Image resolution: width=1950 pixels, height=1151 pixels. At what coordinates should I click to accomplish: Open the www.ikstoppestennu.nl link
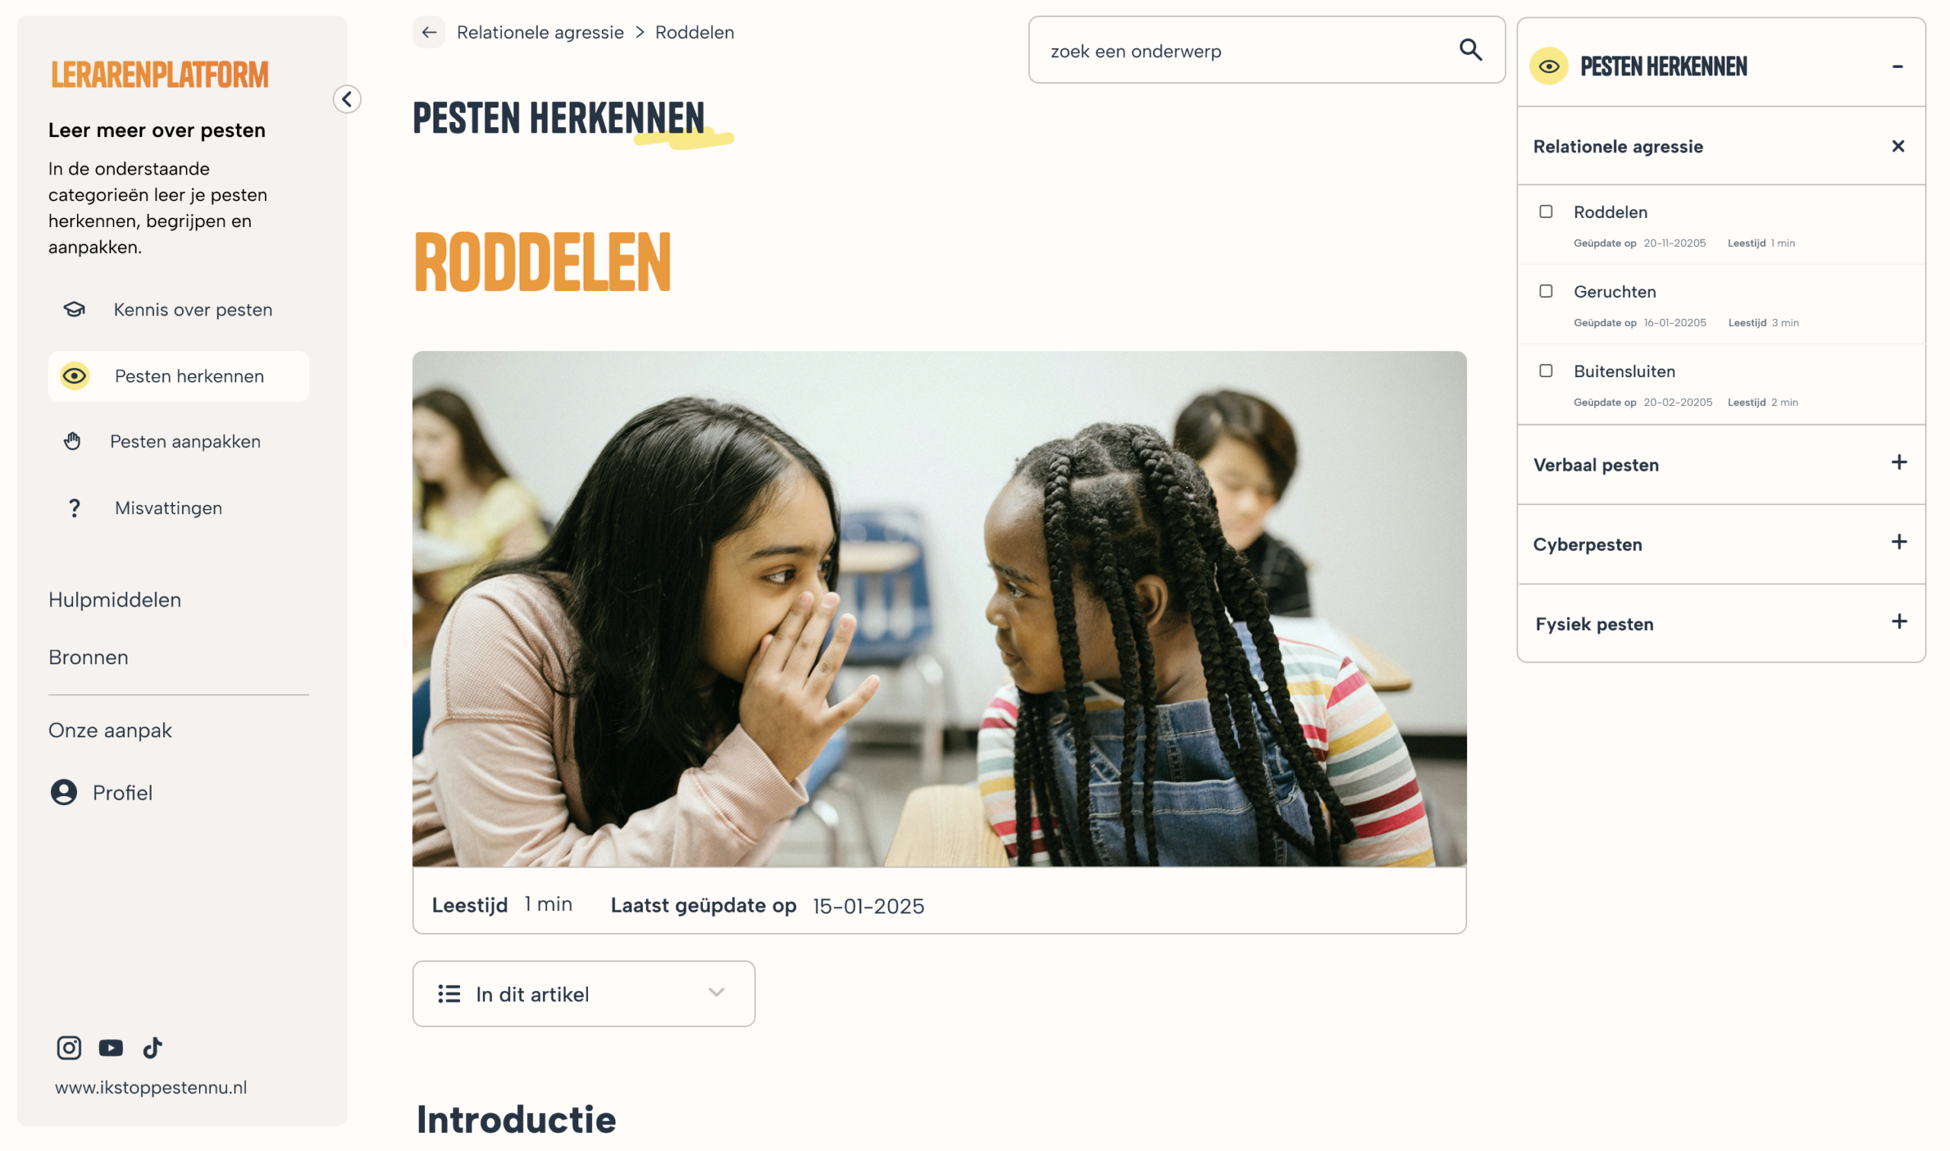click(151, 1088)
